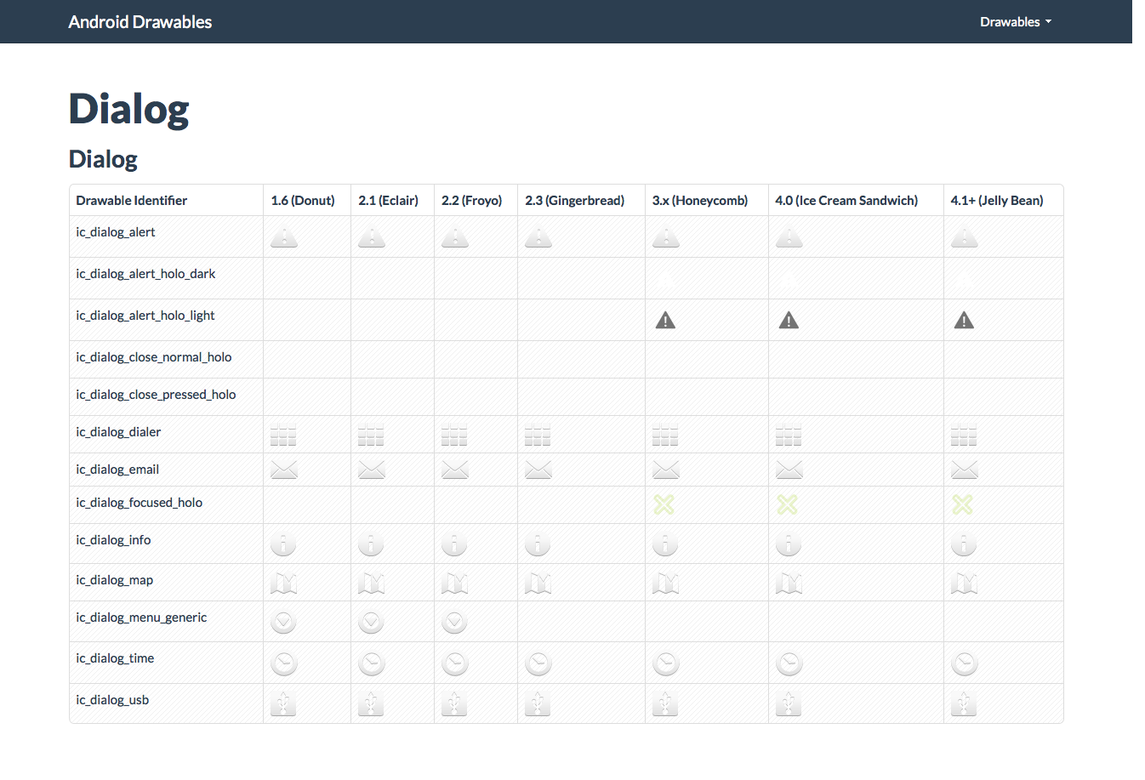1145x780 pixels.
Task: Click the Android Drawables brand link
Action: pos(140,22)
